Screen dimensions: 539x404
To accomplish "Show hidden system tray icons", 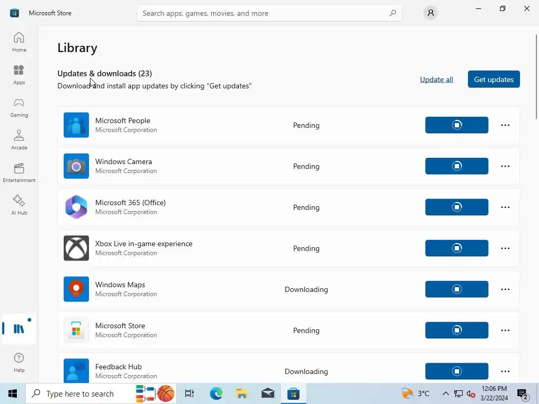I will 445,393.
